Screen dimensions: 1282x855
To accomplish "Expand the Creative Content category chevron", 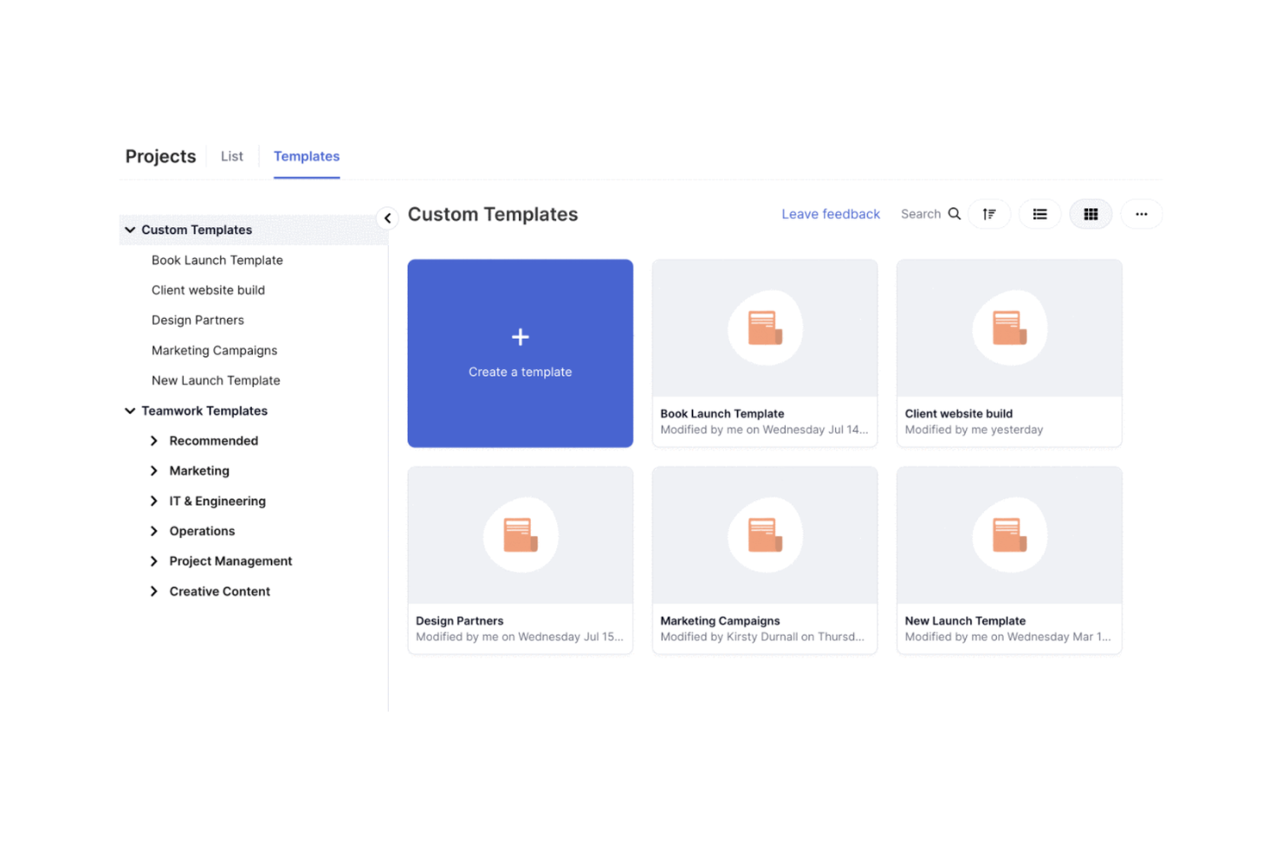I will pyautogui.click(x=154, y=592).
